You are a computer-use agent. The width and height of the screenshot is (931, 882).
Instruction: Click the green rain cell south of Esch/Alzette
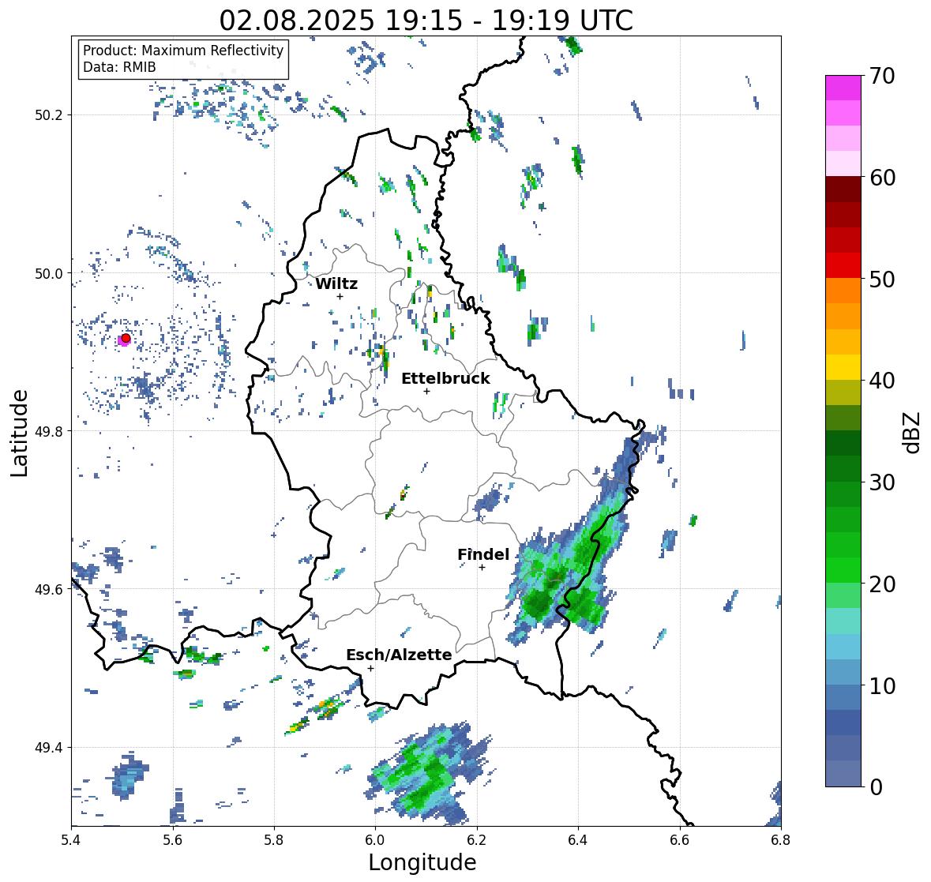pyautogui.click(x=425, y=775)
